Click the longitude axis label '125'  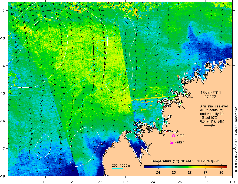pyautogui.click(x=179, y=182)
